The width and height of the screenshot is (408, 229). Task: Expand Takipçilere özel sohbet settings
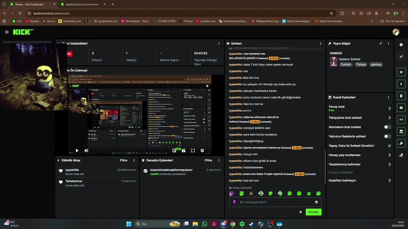click(390, 118)
